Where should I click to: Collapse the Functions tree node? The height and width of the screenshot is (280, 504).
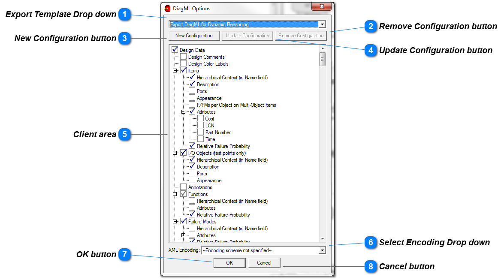point(175,194)
